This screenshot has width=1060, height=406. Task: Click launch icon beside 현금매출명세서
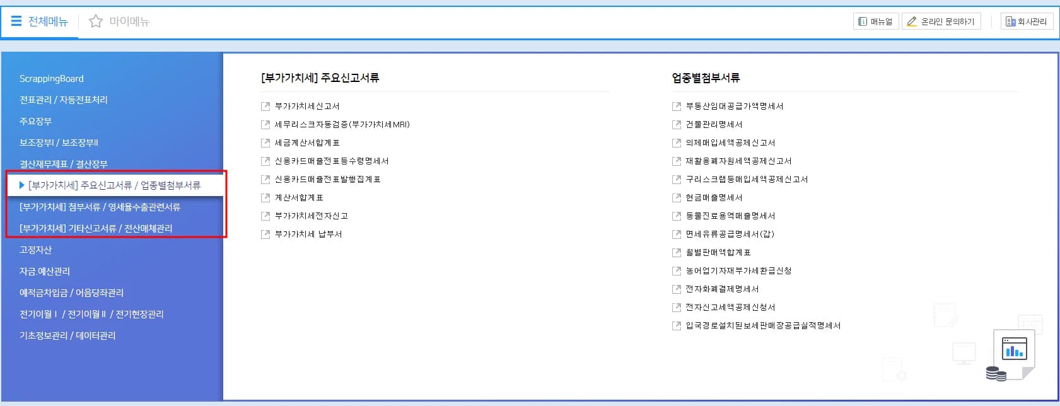click(x=677, y=198)
